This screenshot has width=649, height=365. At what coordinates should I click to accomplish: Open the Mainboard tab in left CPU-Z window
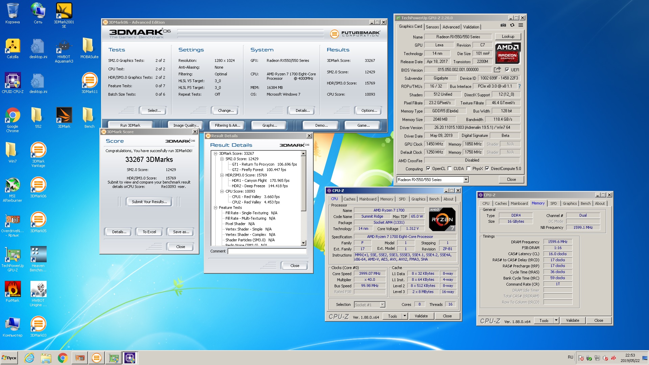tap(368, 199)
